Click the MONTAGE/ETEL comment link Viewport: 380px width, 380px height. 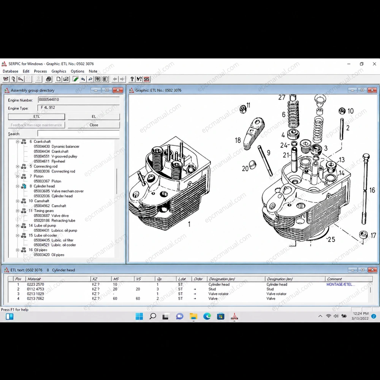[x=340, y=285]
